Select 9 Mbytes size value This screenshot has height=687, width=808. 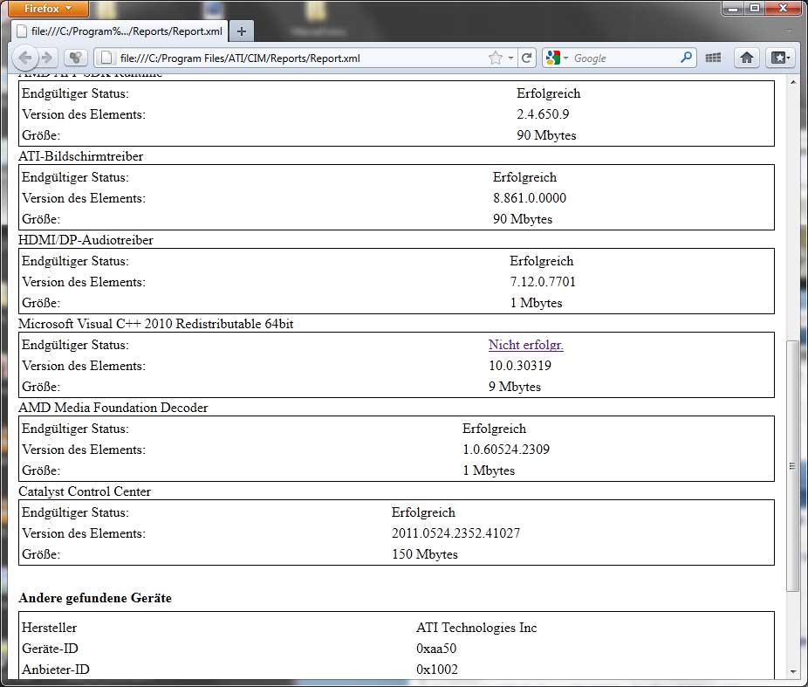click(x=515, y=387)
